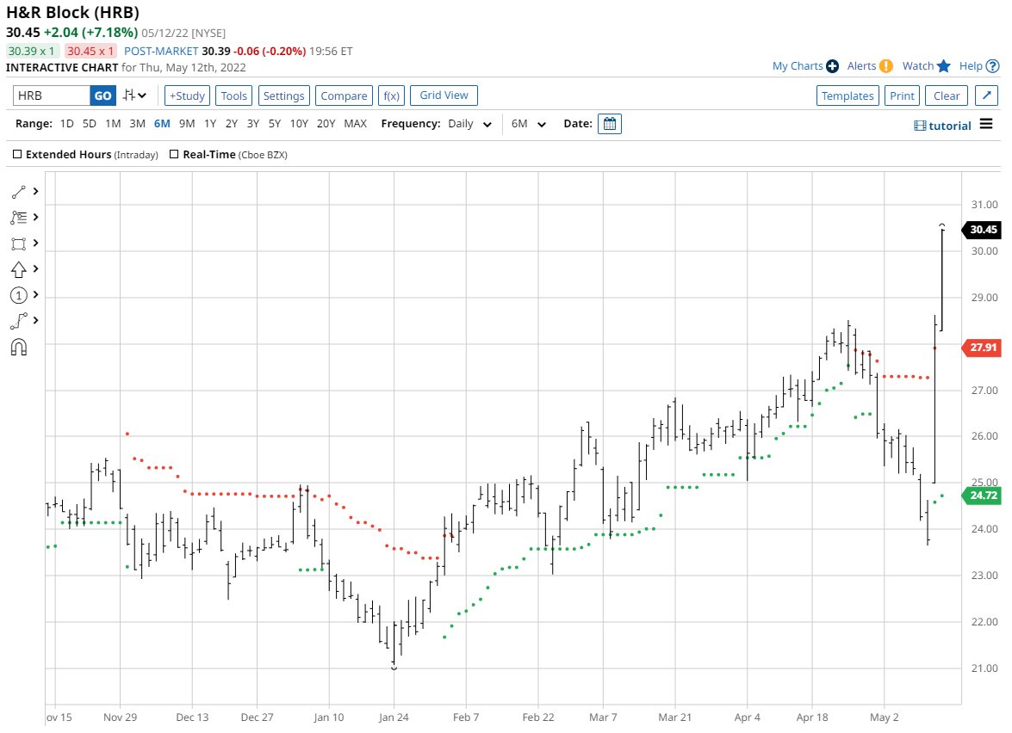Open the chart type bar style dropdown
This screenshot has width=1012, height=733.
click(135, 95)
